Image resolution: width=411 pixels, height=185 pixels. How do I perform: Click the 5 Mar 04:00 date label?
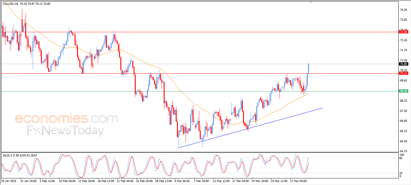182,181
